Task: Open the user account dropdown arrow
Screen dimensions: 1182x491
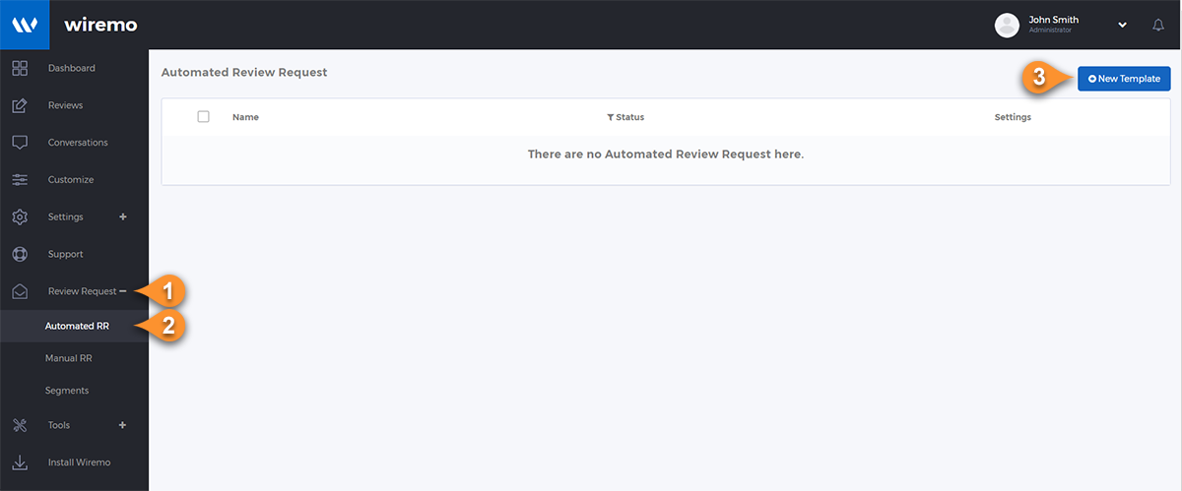Action: pyautogui.click(x=1122, y=25)
